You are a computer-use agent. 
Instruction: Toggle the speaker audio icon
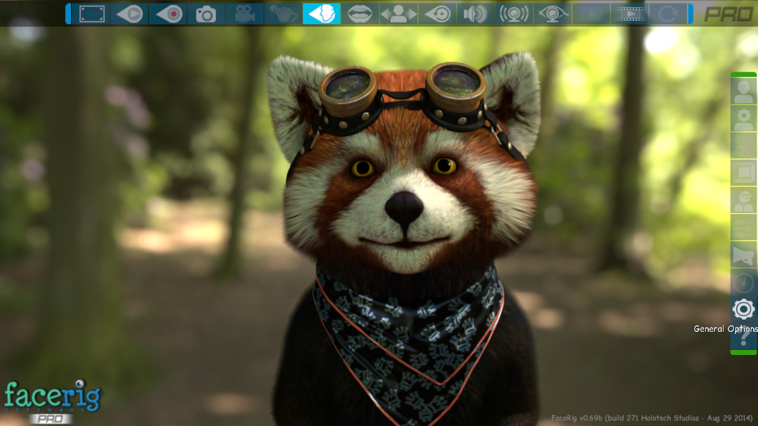pos(475,14)
